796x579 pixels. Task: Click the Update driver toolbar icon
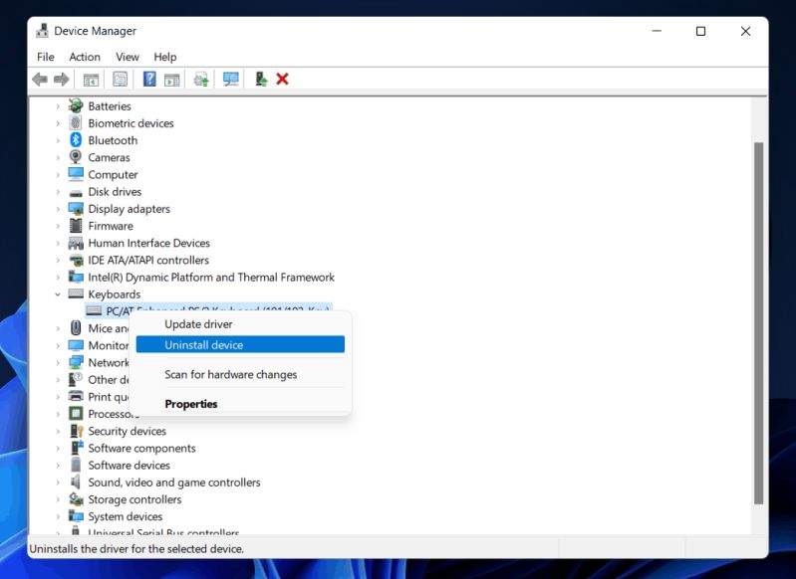pyautogui.click(x=201, y=80)
